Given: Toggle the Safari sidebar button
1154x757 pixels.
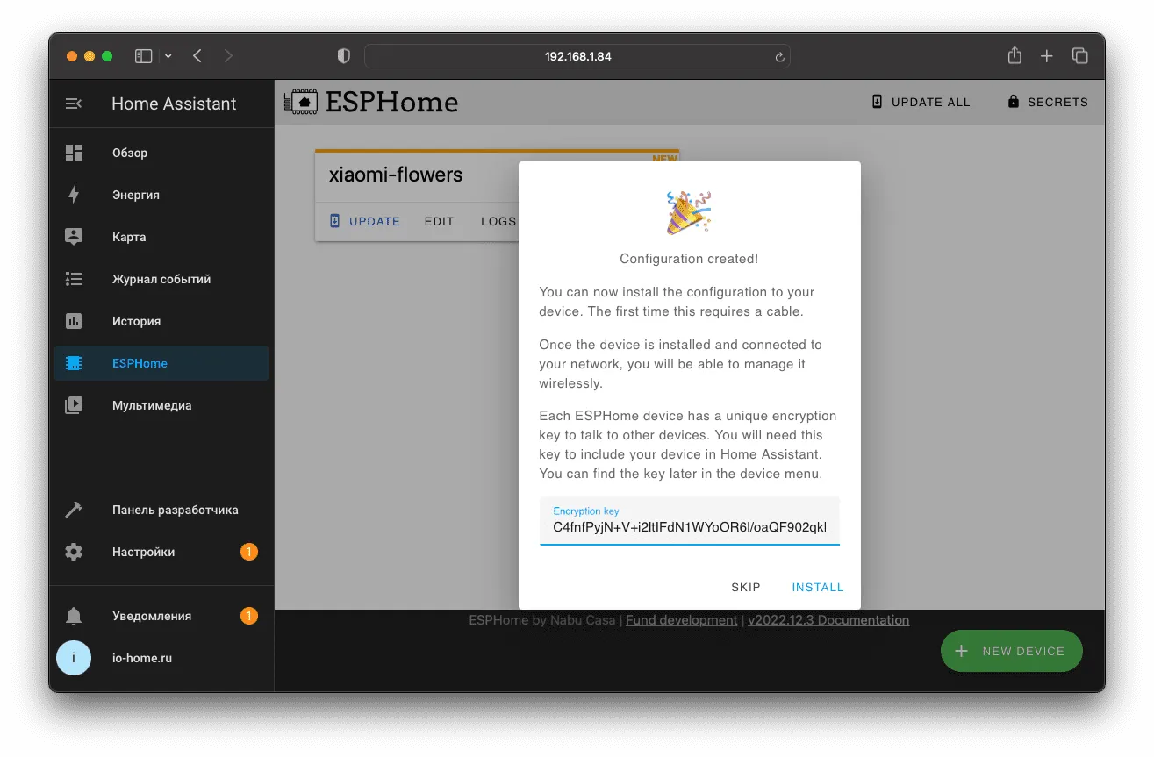Looking at the screenshot, I should 143,56.
